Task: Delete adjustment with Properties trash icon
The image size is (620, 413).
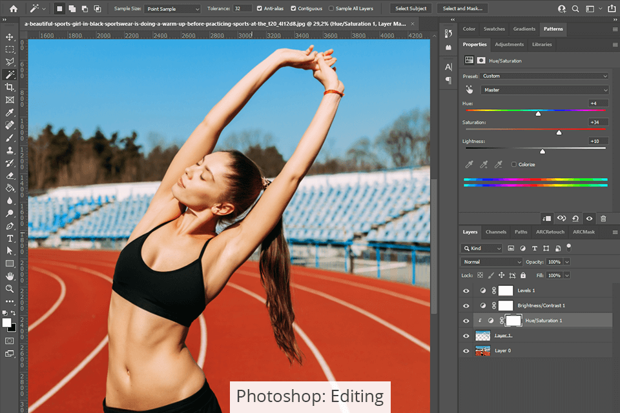Action: click(603, 219)
